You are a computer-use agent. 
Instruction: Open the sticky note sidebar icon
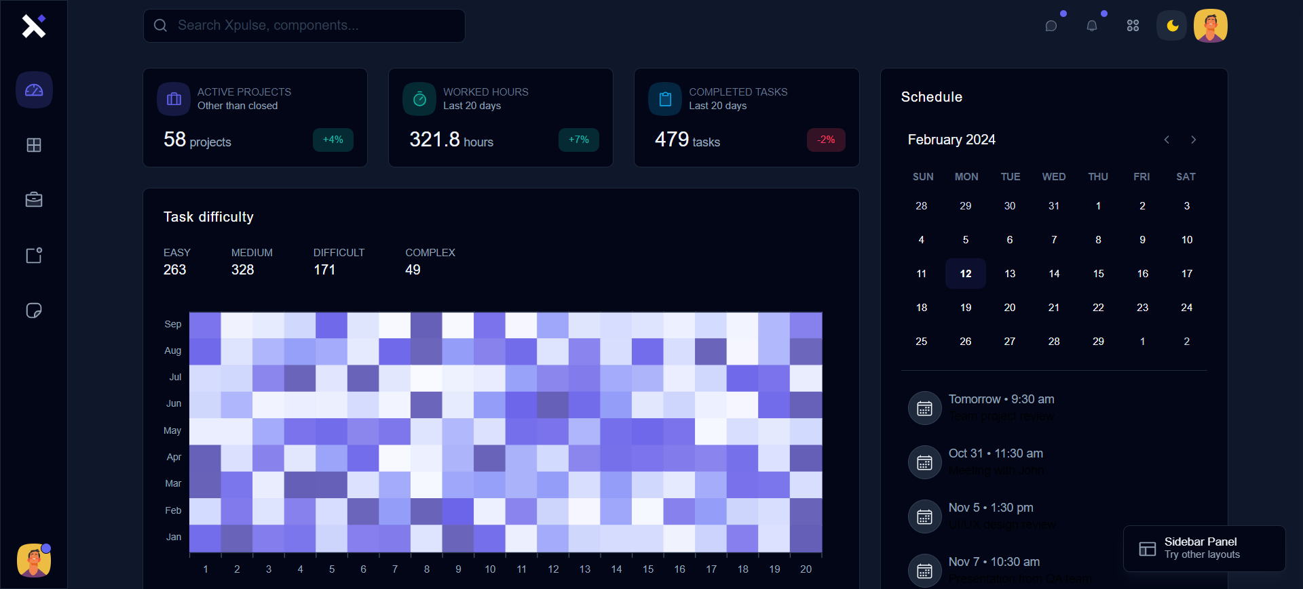click(34, 310)
